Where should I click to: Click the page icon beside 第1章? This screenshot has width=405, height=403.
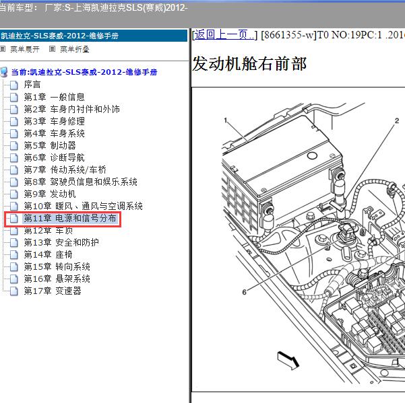click(14, 97)
